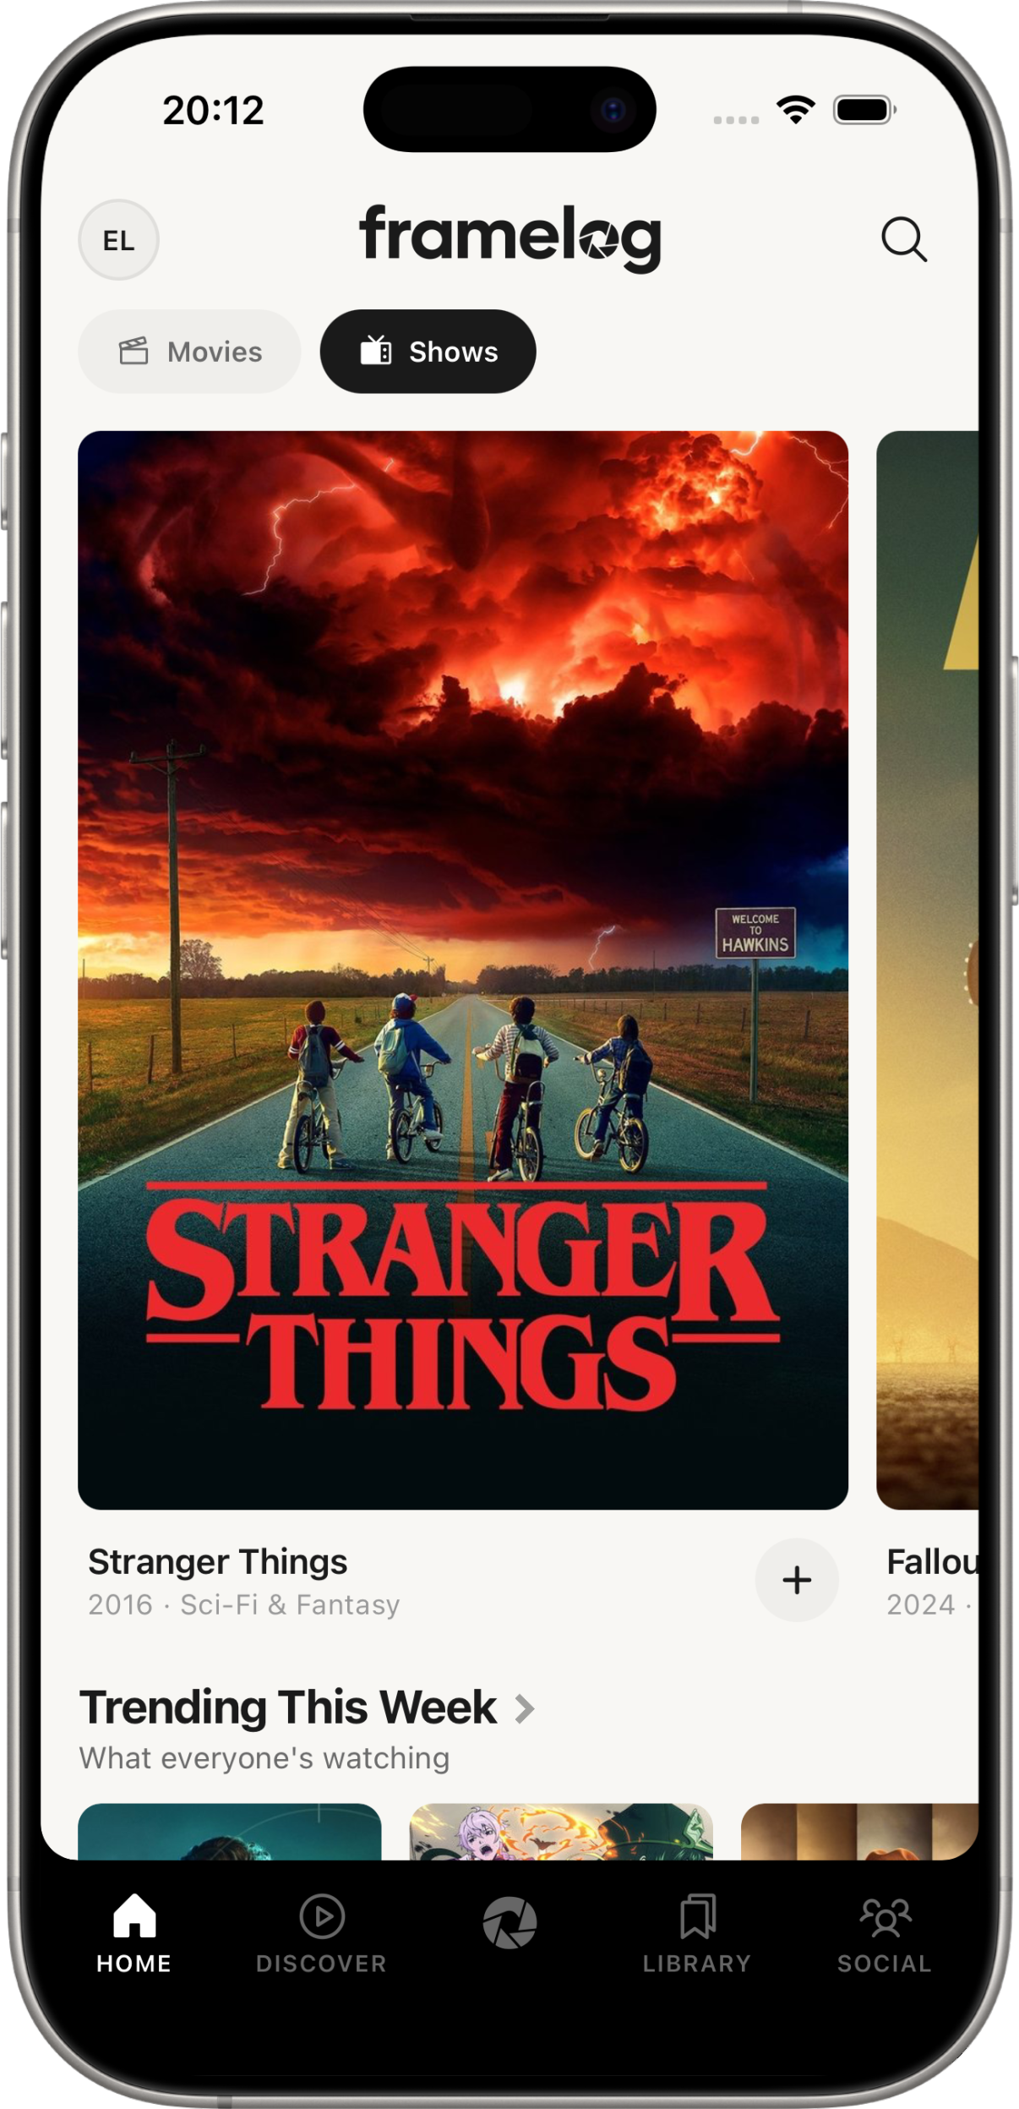Tap the framelog logo
Screen dimensions: 1019x2109
coord(509,238)
